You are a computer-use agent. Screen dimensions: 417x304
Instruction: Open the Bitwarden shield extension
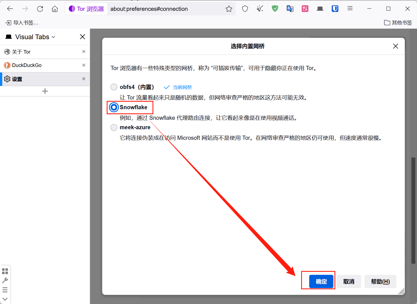tap(335, 9)
